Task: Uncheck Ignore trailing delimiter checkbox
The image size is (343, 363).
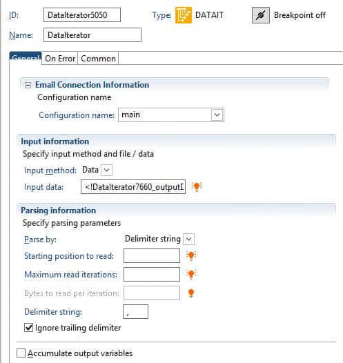Action: pyautogui.click(x=28, y=328)
